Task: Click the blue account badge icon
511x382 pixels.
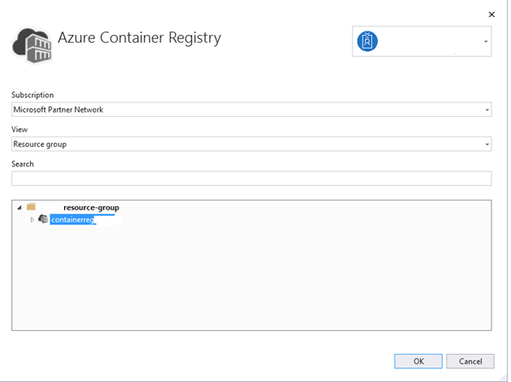Action: pyautogui.click(x=368, y=42)
